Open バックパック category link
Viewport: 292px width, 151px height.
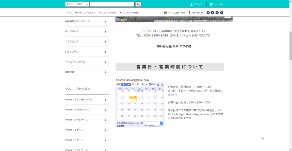coord(72,31)
